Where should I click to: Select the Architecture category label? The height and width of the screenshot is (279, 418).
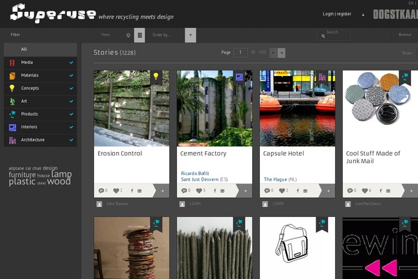tap(33, 139)
